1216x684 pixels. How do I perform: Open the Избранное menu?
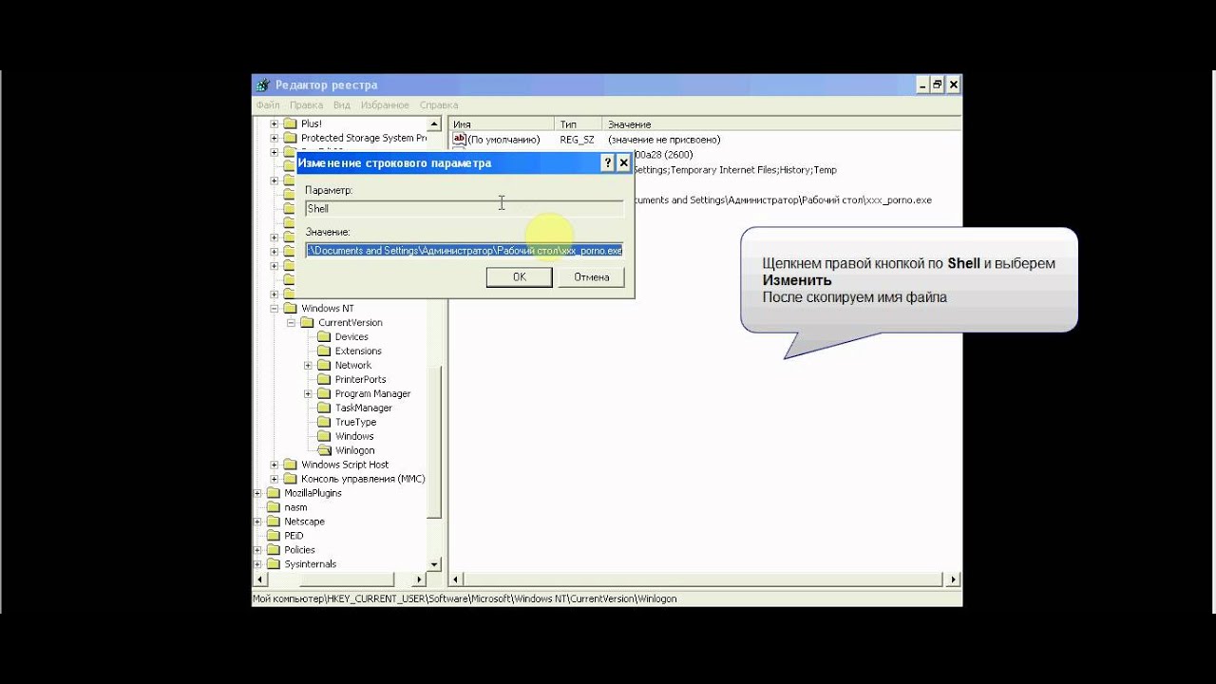tap(385, 104)
